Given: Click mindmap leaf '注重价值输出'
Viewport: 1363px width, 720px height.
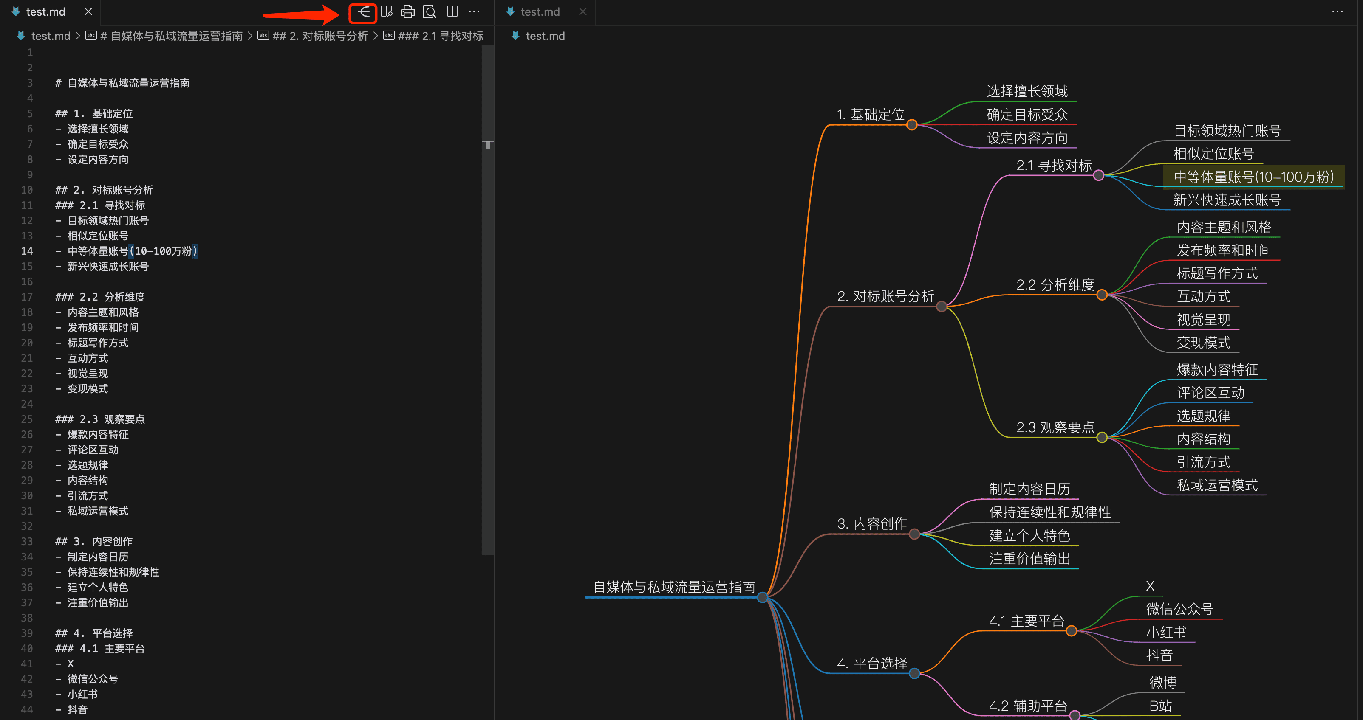Looking at the screenshot, I should 1029,558.
